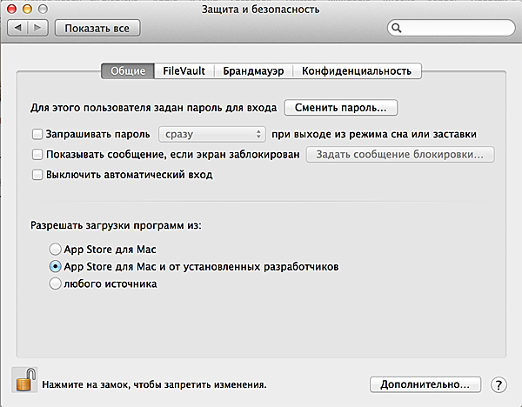Select 'App Store для Mac и от установленных разработчиков'
The height and width of the screenshot is (407, 522).
(57, 266)
